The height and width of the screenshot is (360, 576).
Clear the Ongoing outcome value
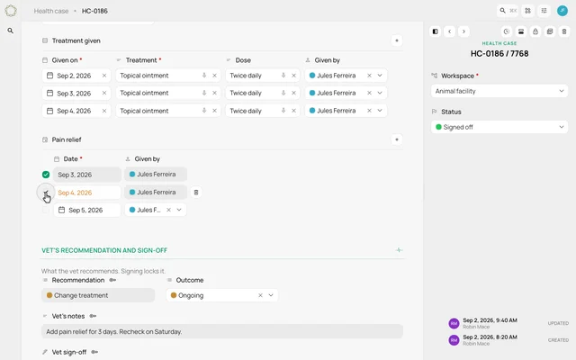[260, 295]
